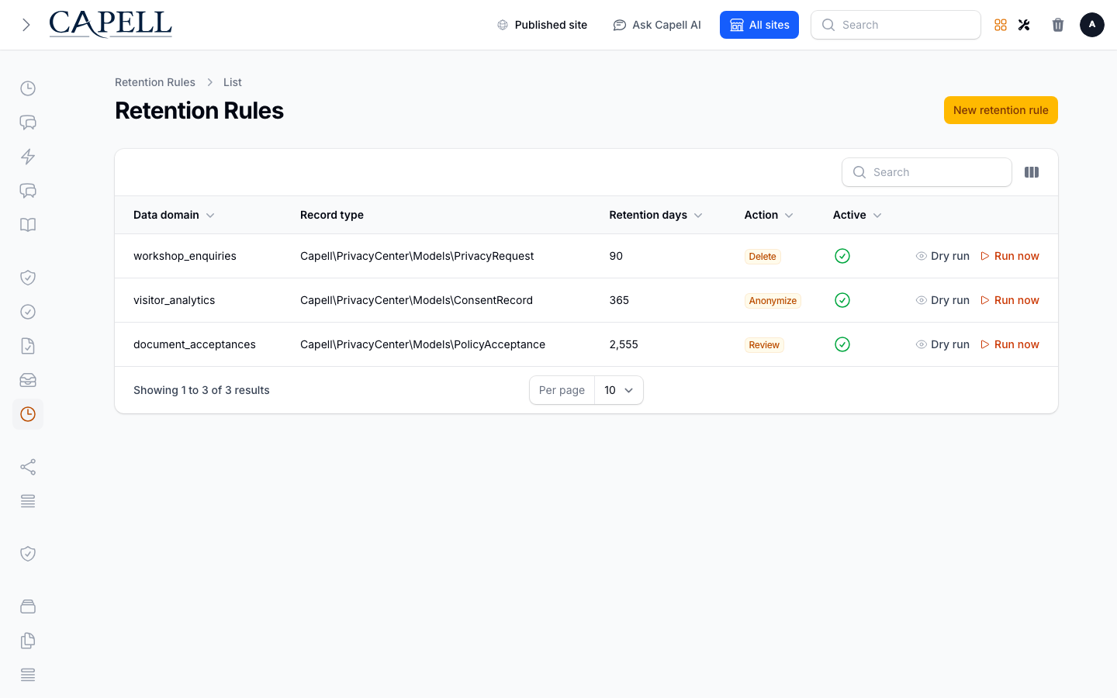Open Ask Capell AI
This screenshot has width=1117, height=698.
coord(657,25)
